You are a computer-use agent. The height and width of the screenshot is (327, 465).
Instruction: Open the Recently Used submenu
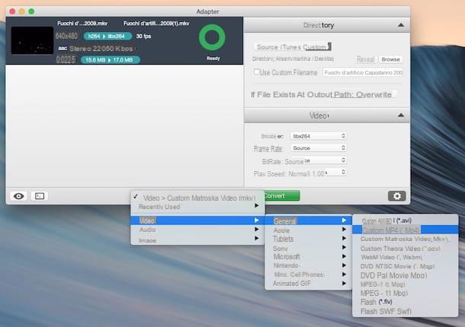197,207
